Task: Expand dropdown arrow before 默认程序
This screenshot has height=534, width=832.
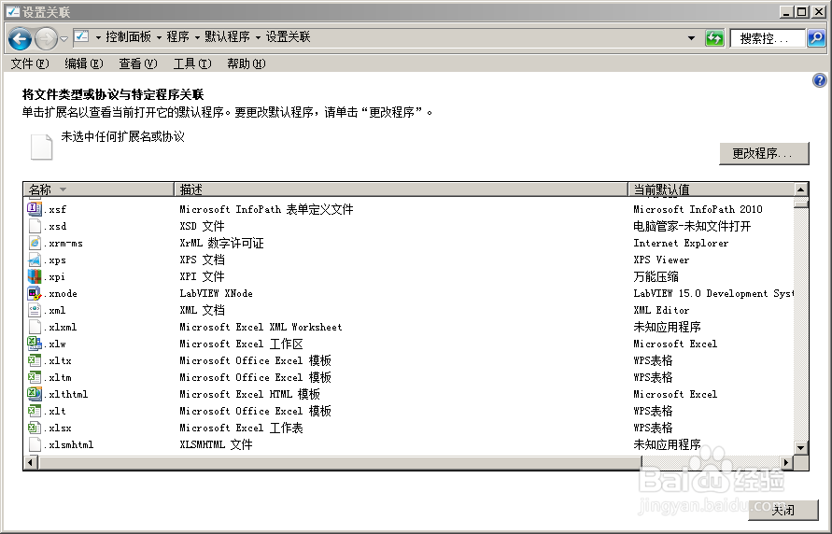Action: click(x=197, y=37)
